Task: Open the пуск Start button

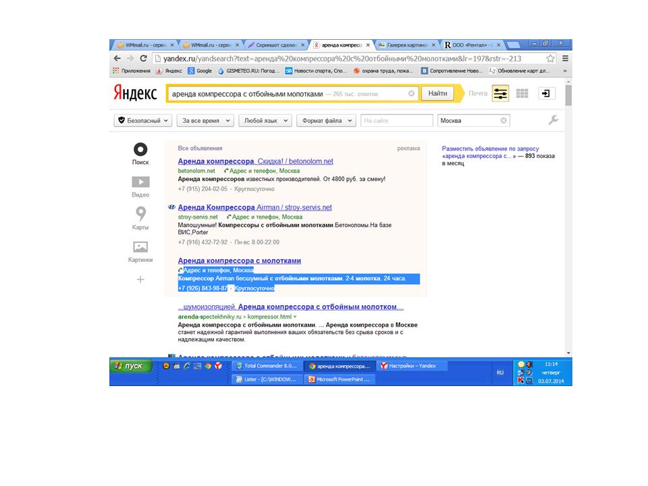Action: tap(130, 366)
